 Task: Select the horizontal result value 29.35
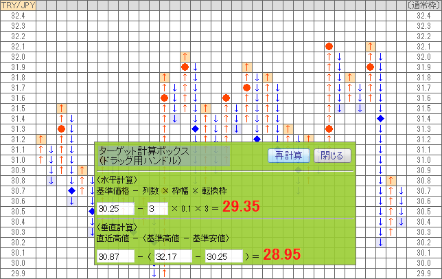(x=241, y=206)
